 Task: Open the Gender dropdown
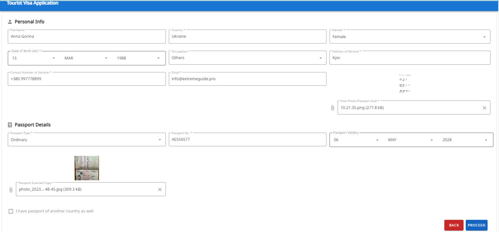click(410, 37)
